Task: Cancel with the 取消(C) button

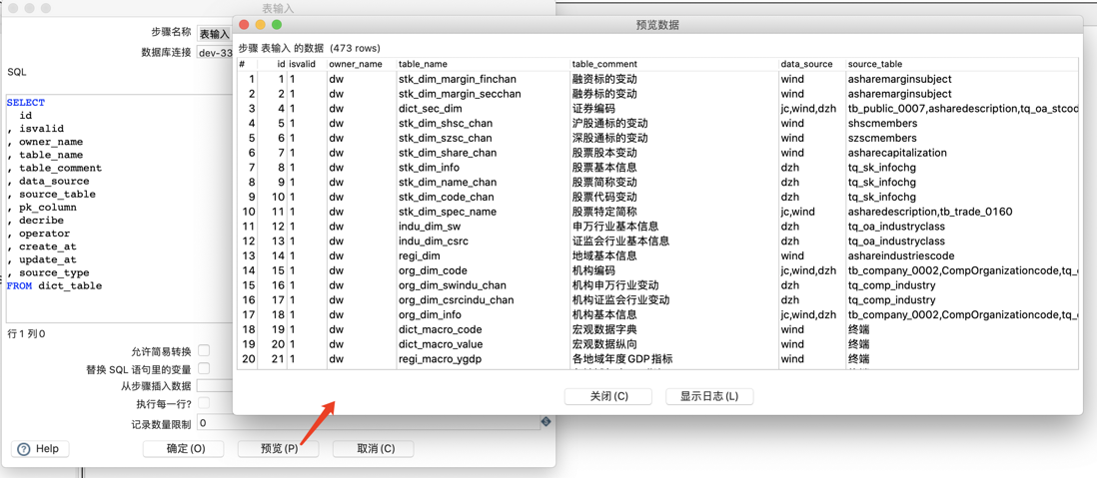Action: pos(373,449)
